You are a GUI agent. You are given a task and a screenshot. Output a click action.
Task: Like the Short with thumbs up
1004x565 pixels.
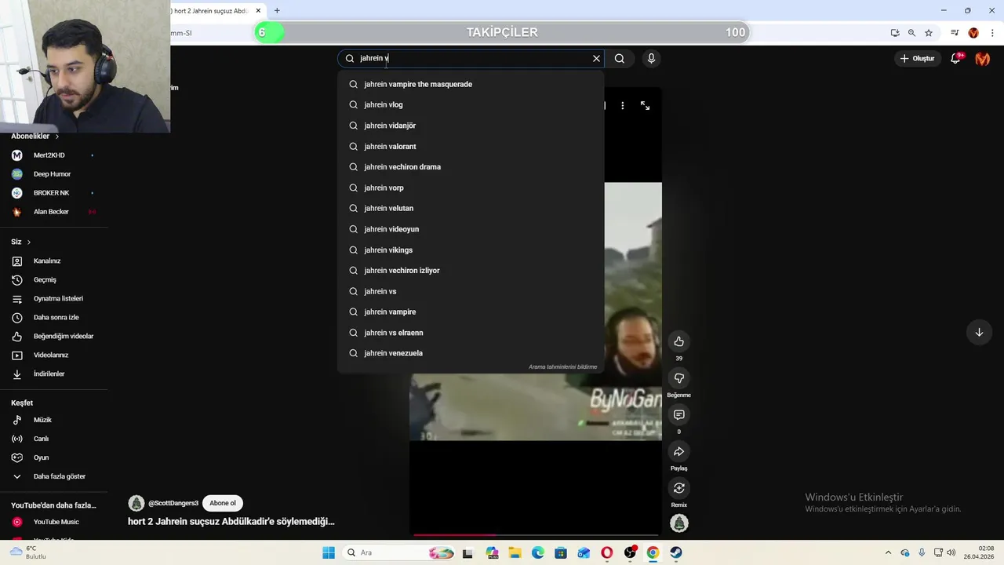(x=679, y=341)
